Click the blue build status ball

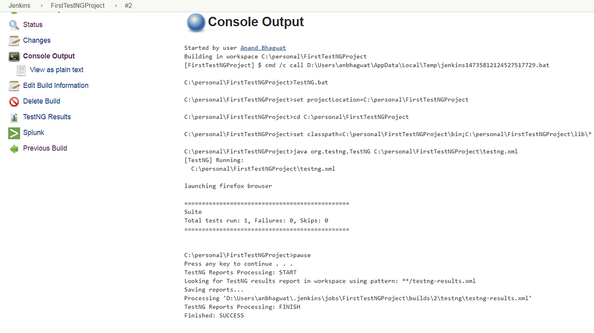coord(196,23)
